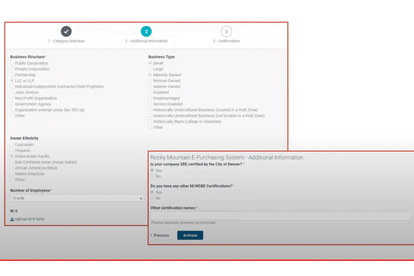Viewport: 414px width, 276px height.
Task: Check Other under Business Structure
Action: tap(12, 116)
